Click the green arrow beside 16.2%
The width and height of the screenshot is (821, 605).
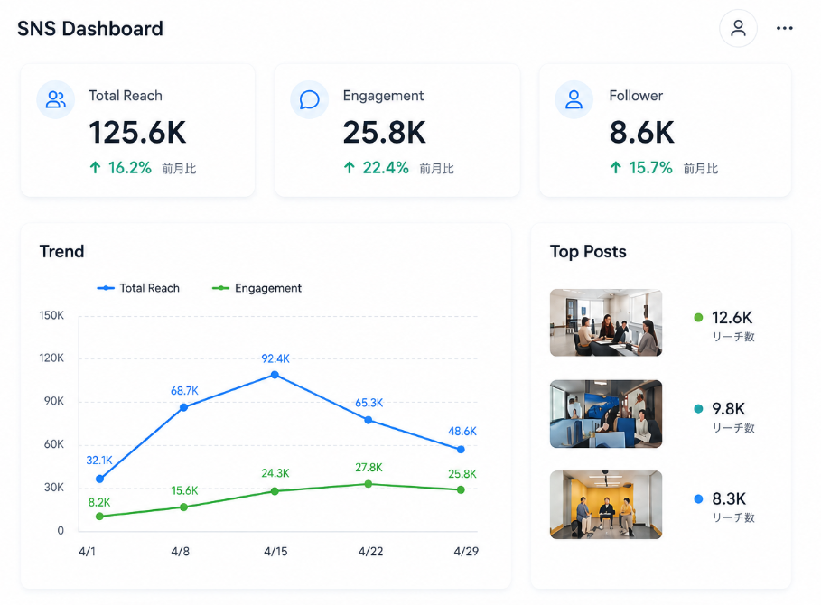[x=95, y=167]
